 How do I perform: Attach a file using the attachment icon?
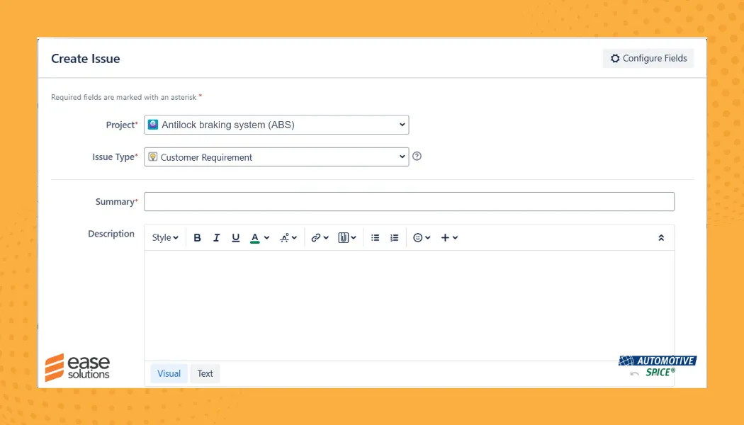point(344,237)
